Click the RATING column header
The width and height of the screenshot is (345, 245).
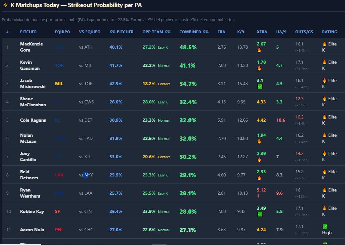click(x=330, y=32)
